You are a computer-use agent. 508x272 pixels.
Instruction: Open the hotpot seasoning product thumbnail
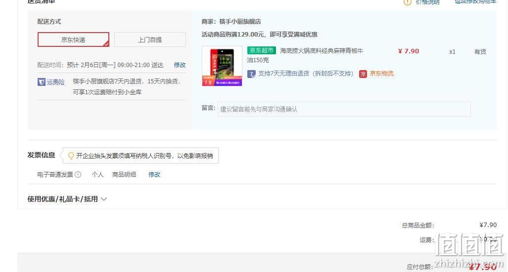tap(222, 66)
